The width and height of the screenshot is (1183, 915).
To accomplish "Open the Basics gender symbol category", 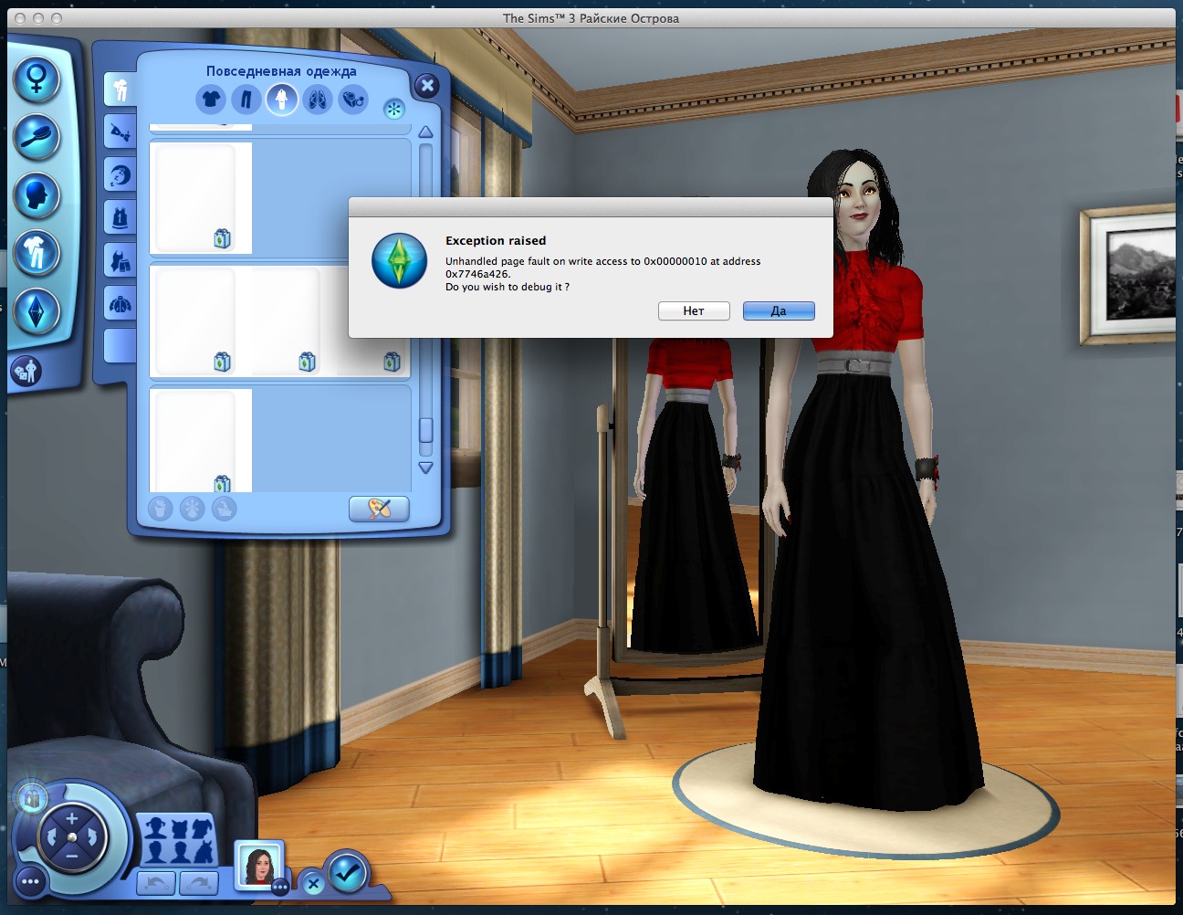I will pos(37,78).
